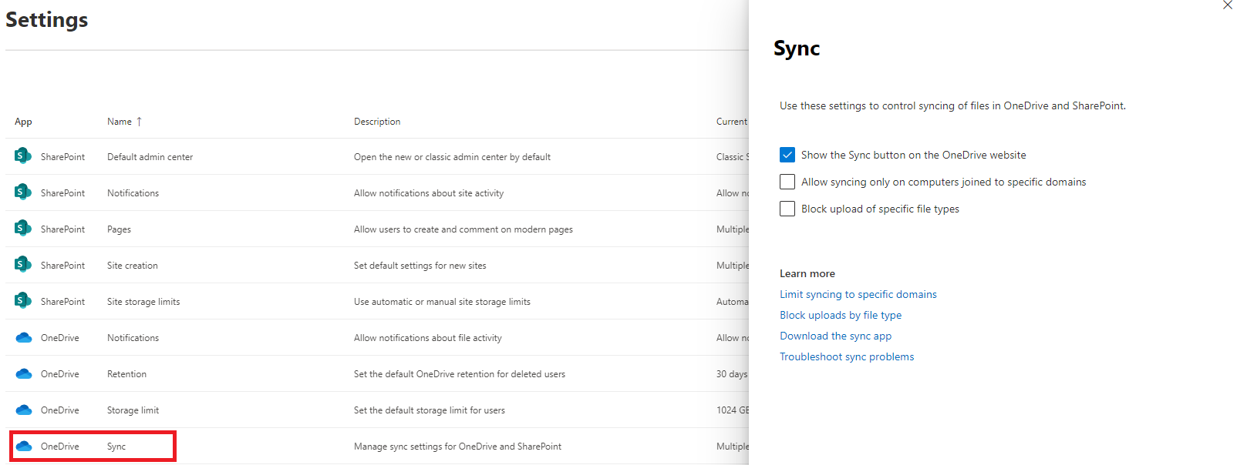Screen dimensions: 1237x465
Task: Click SharePoint icon in Pages row
Action: 23,228
